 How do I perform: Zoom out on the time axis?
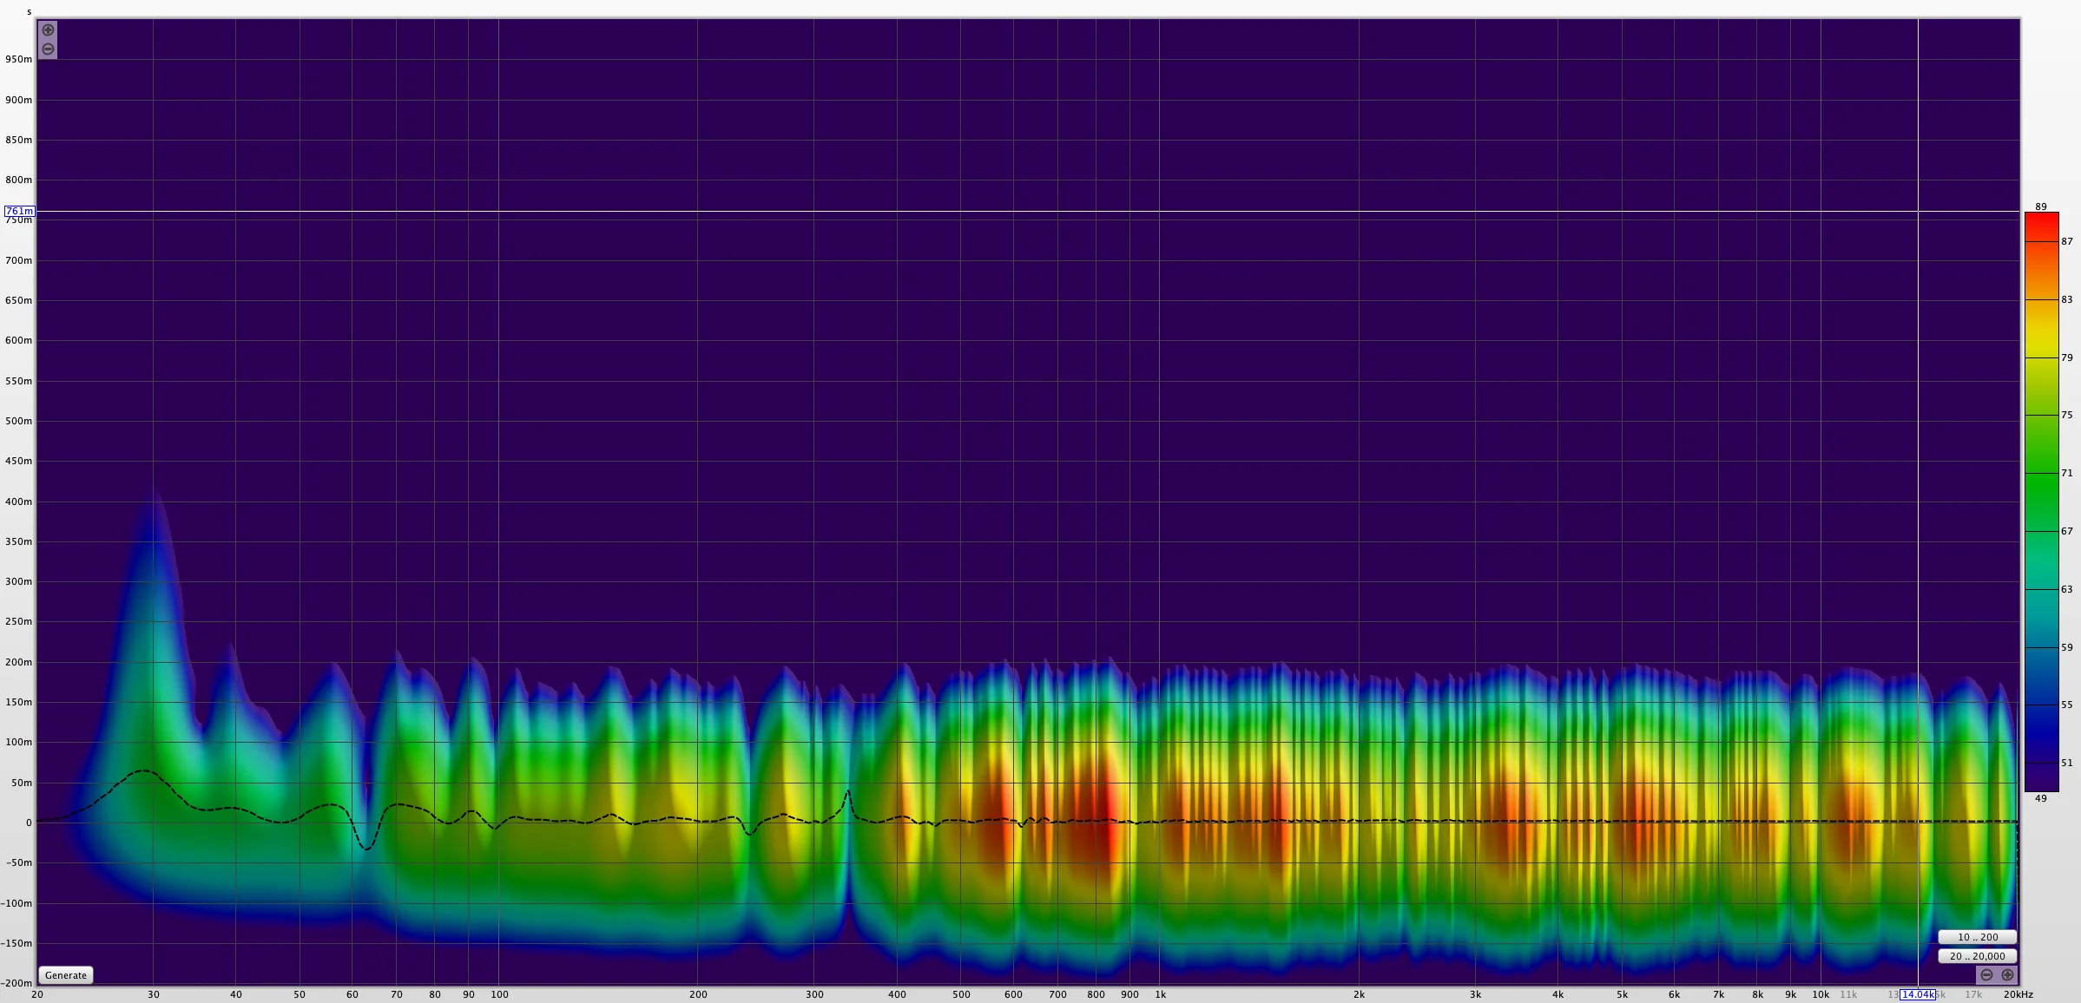(x=48, y=49)
